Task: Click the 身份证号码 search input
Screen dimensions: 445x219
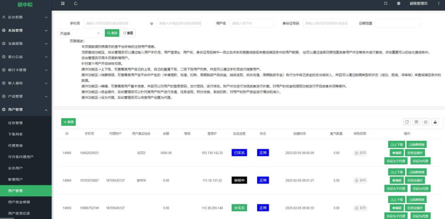Action: click(x=325, y=23)
